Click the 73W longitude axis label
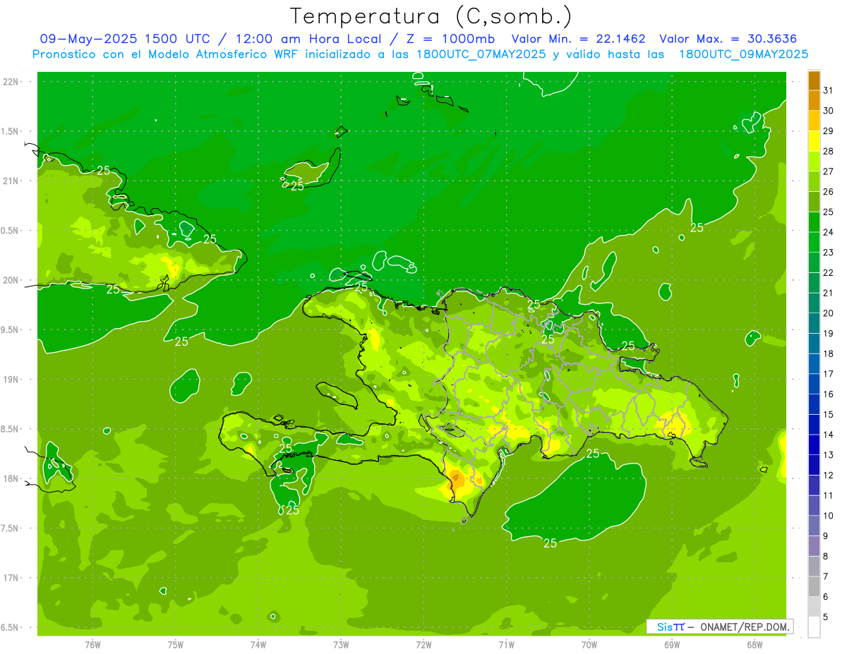 341,644
